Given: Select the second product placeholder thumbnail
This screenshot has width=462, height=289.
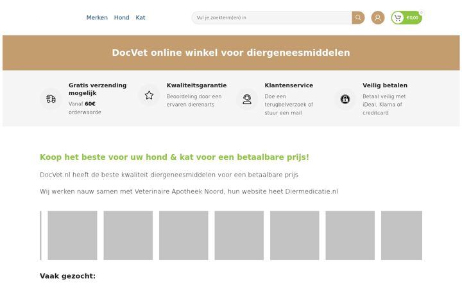Looking at the screenshot, I should (128, 235).
